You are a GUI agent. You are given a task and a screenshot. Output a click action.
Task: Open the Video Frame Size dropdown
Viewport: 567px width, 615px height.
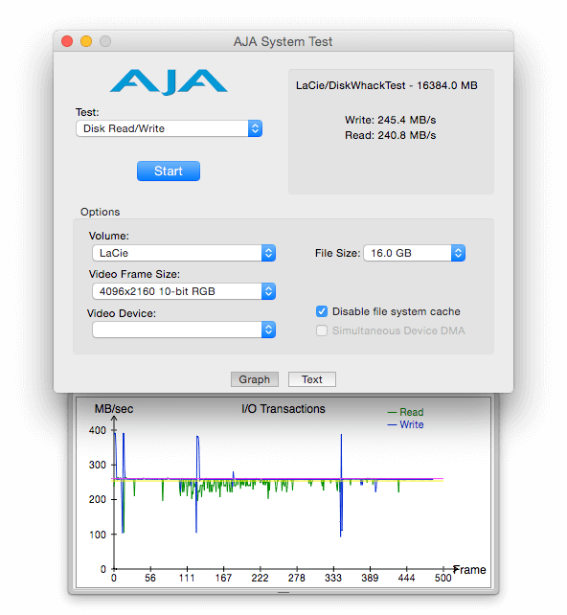(x=184, y=291)
